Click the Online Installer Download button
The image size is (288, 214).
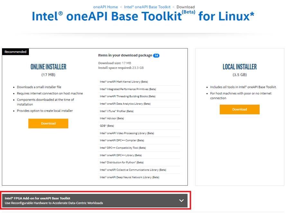pos(48,123)
